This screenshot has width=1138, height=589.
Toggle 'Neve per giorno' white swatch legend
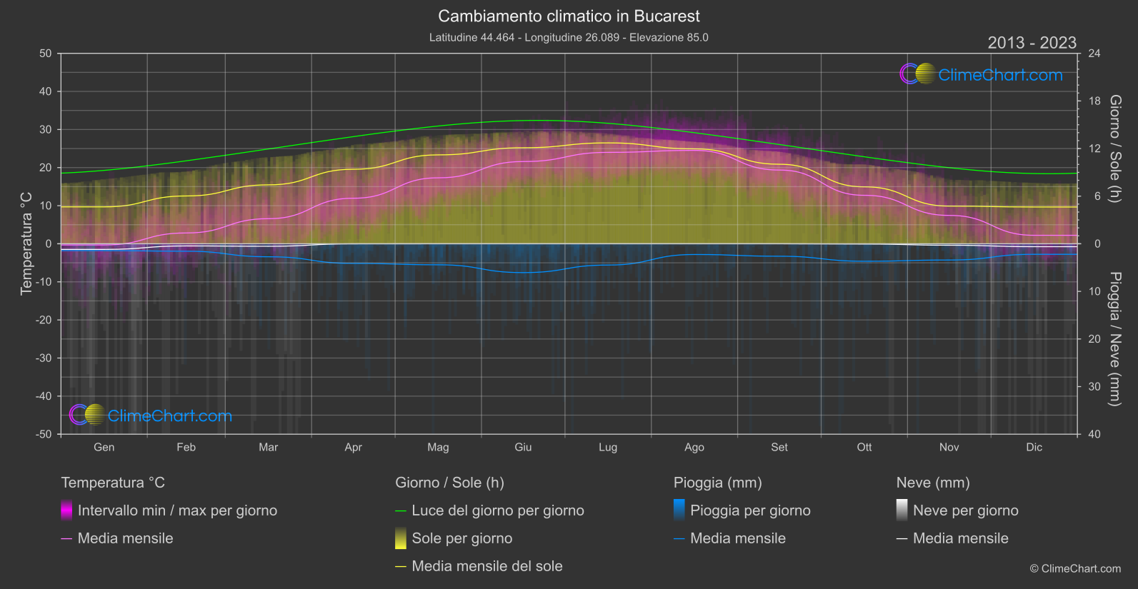957,510
